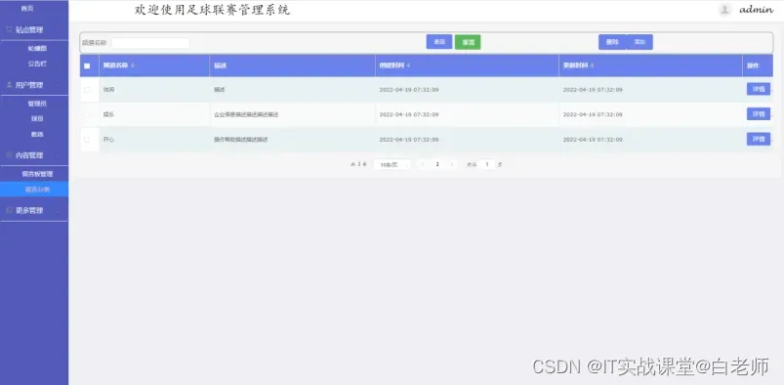
Task: Check the box for row 休闲
Action: 88,90
